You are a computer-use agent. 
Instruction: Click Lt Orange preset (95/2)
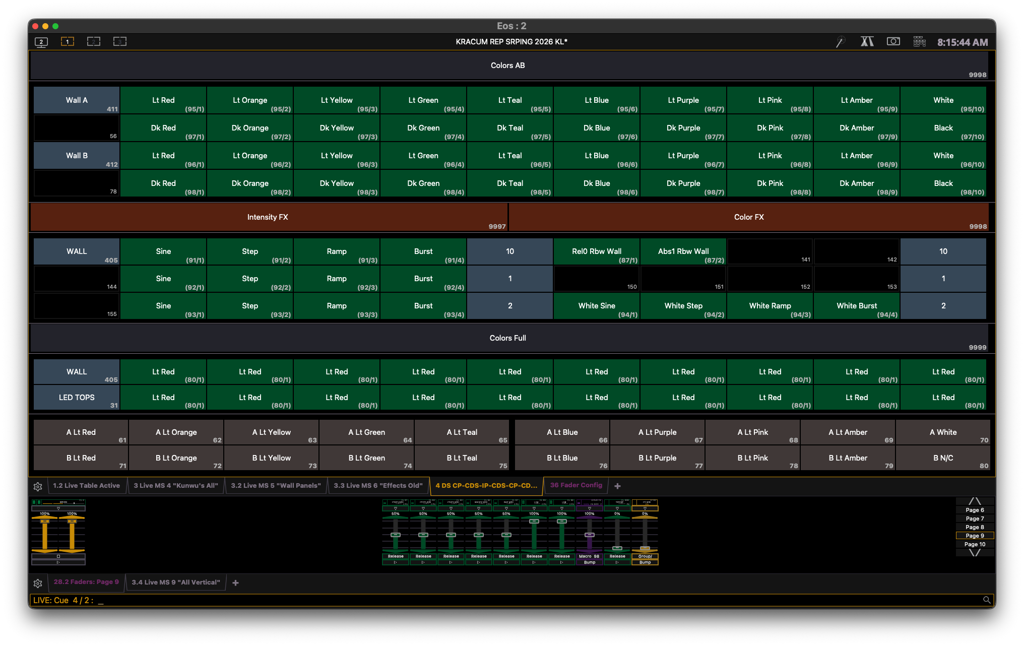click(250, 100)
